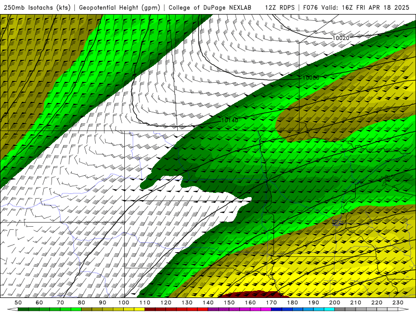Image resolution: width=416 pixels, height=312 pixels.
Task: Click the 120 value on the colorbar
Action: (x=166, y=303)
